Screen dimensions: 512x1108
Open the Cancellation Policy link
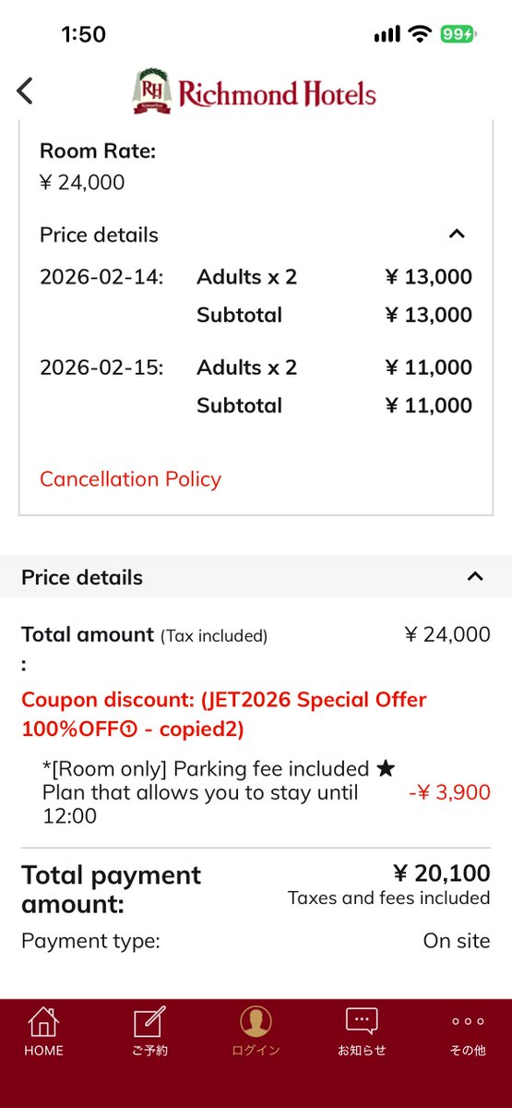tap(130, 479)
